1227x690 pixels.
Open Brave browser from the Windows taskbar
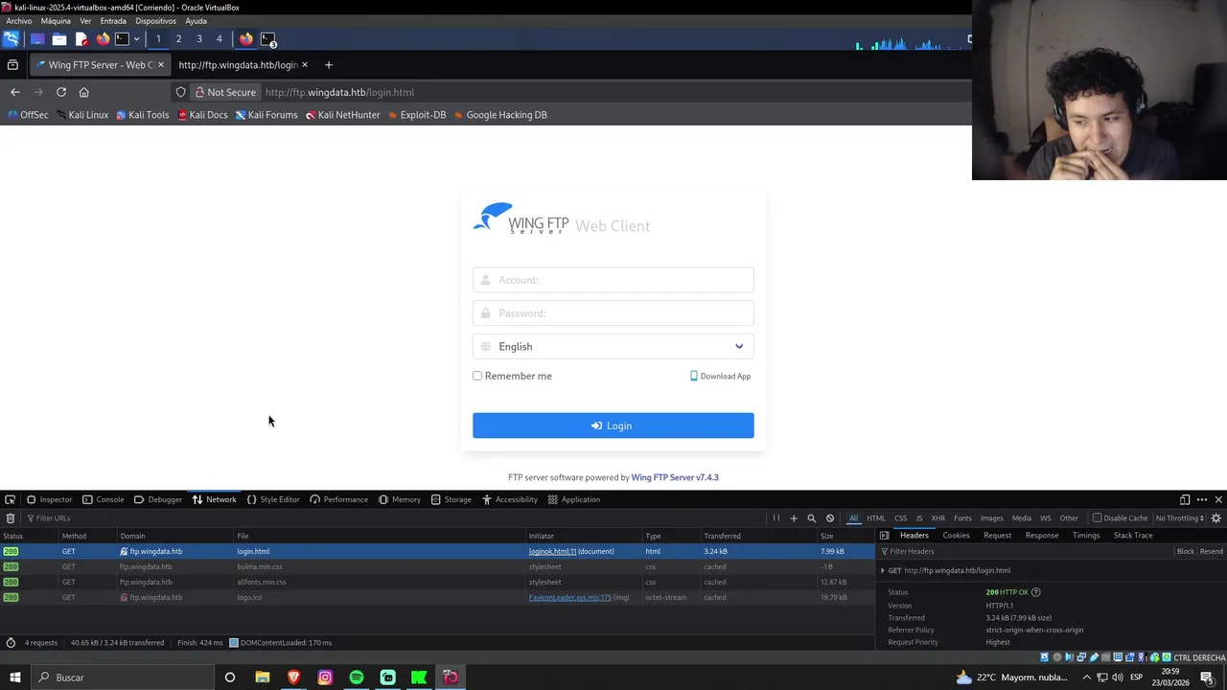point(293,678)
